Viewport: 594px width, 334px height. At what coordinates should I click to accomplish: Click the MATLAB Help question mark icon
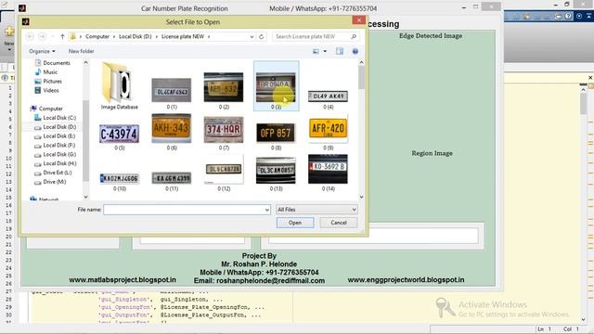(x=568, y=17)
